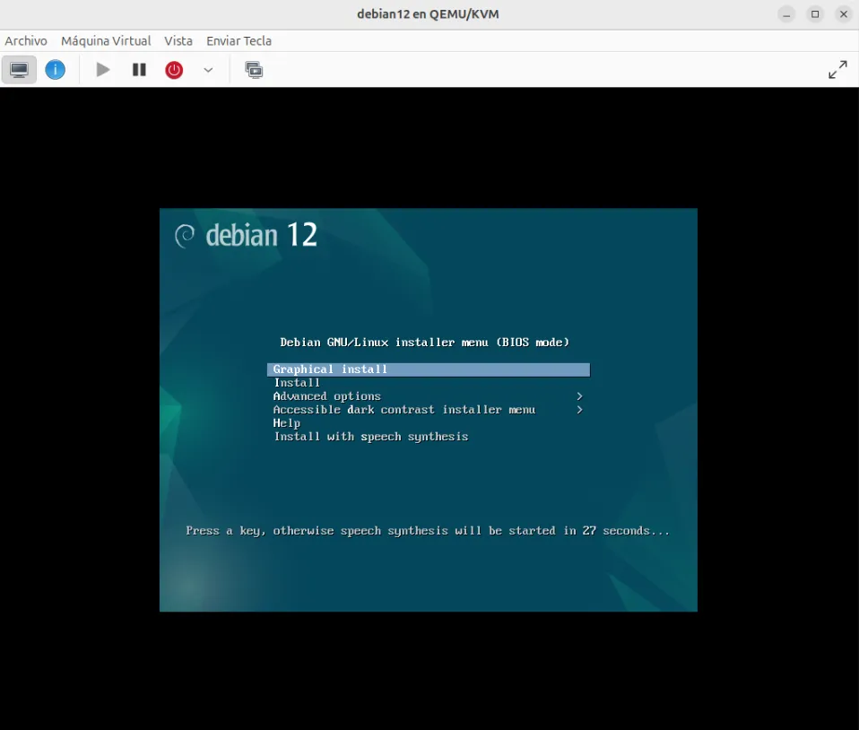Open the Enviar Tecla menu
This screenshot has width=859, height=730.
(239, 41)
